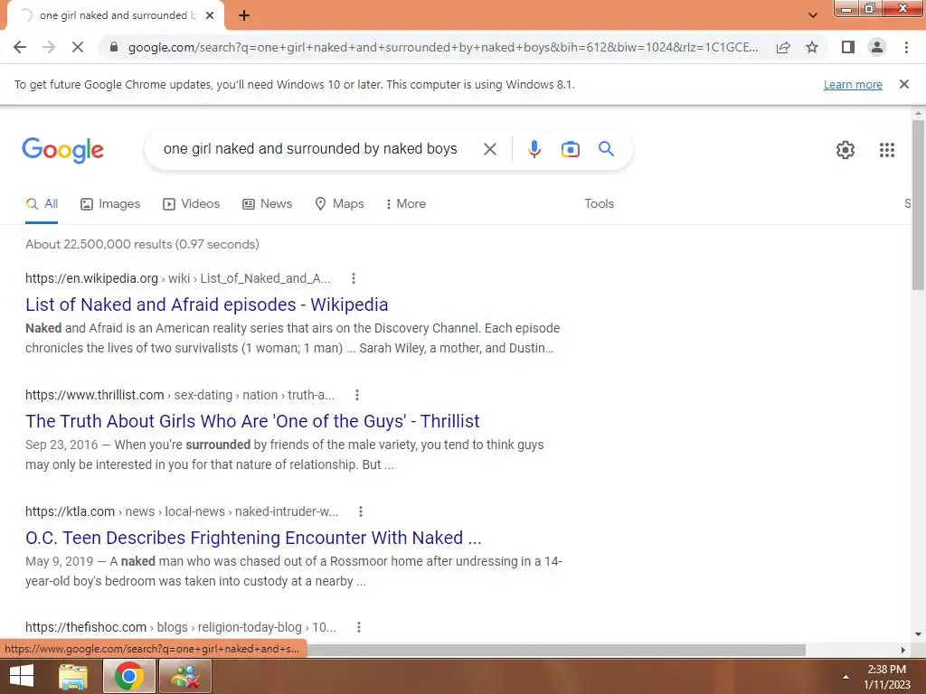Screen dimensions: 926x694
Task: Click the vertical scrollbar thumb
Action: [918, 204]
